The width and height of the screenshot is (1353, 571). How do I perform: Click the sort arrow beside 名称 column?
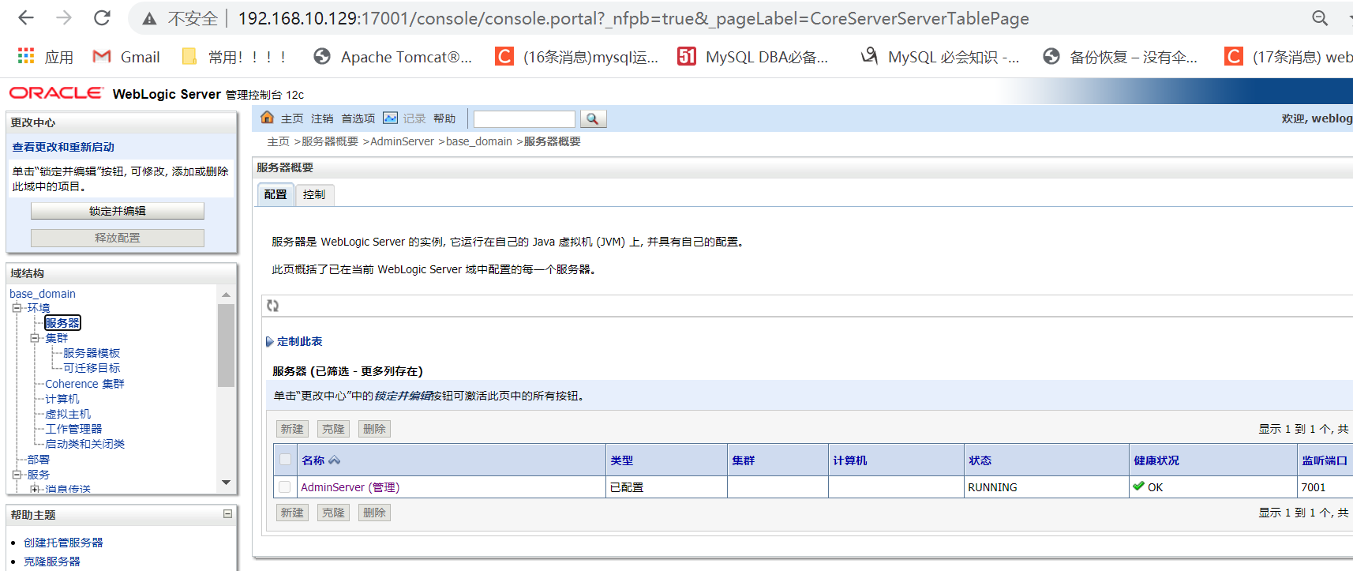[x=334, y=460]
